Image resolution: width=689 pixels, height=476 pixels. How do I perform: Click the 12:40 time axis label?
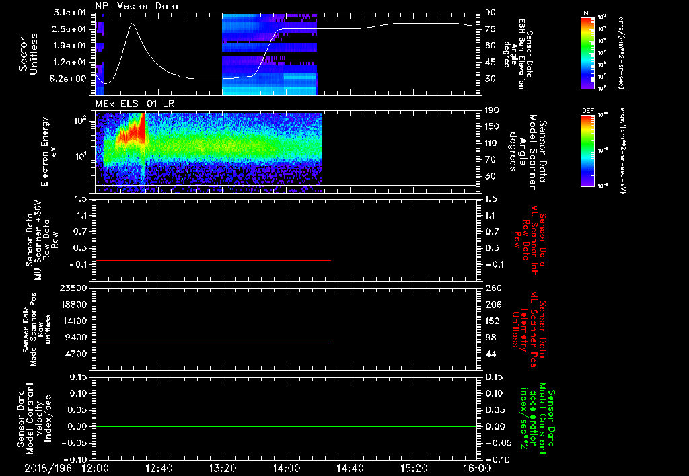(159, 469)
